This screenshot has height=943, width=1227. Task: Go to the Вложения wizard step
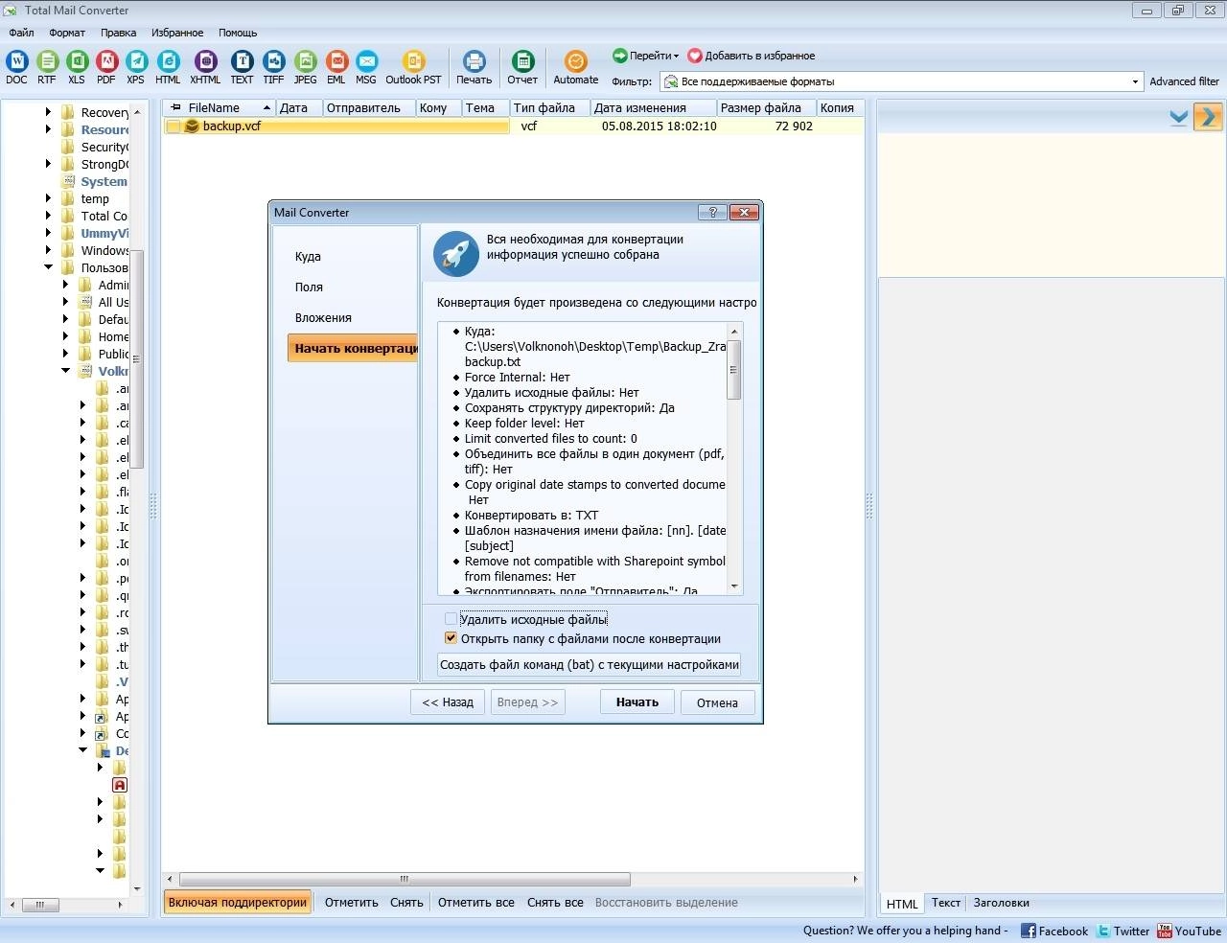[x=323, y=318]
